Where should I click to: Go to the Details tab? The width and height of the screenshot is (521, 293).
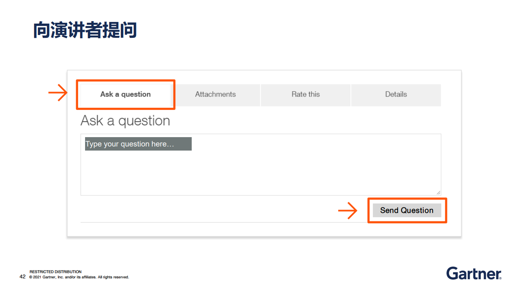pos(396,94)
